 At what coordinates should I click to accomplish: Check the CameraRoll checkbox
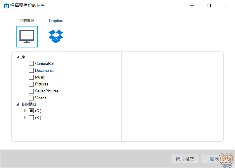pyautogui.click(x=31, y=63)
